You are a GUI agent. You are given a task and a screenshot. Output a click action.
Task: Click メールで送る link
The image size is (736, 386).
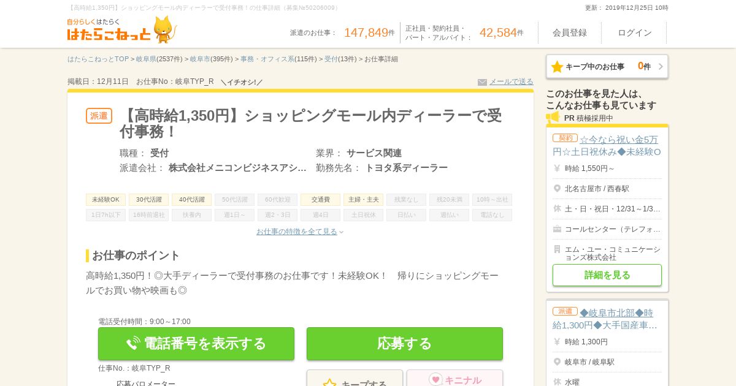511,81
